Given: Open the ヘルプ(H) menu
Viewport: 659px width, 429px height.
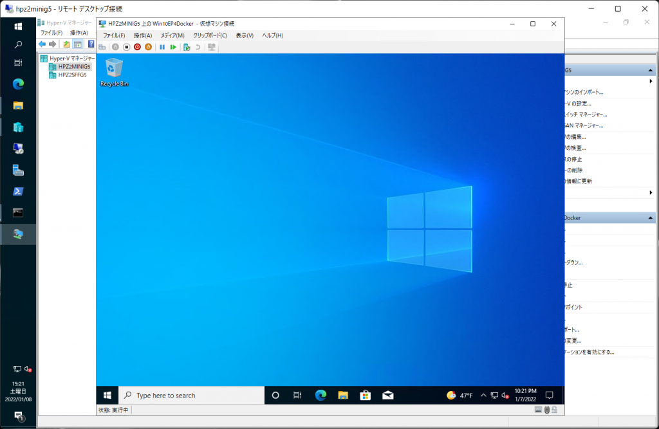Looking at the screenshot, I should coord(273,35).
